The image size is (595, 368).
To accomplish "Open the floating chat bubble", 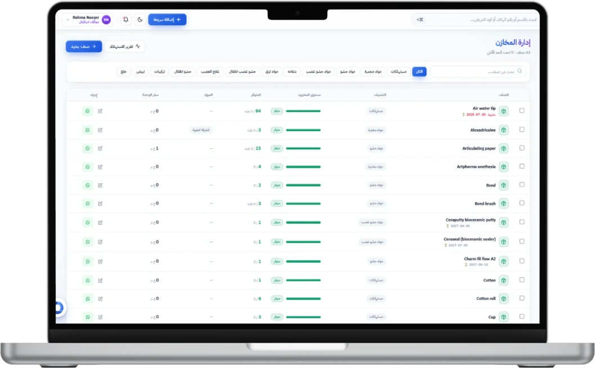I will pyautogui.click(x=59, y=308).
